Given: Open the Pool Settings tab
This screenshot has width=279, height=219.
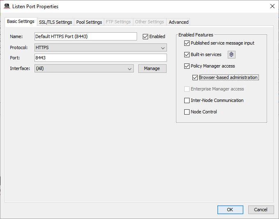Looking at the screenshot, I should pos(89,22).
